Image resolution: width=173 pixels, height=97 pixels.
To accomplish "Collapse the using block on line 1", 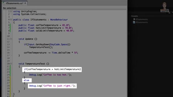I will 11,11.
